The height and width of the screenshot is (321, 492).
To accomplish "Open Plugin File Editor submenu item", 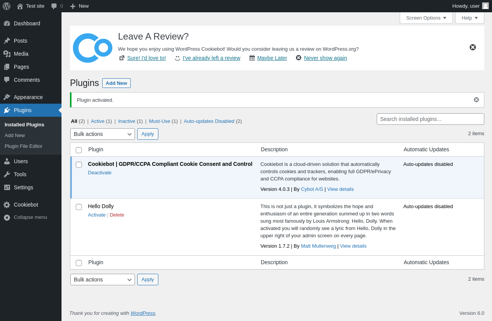I will point(23,146).
